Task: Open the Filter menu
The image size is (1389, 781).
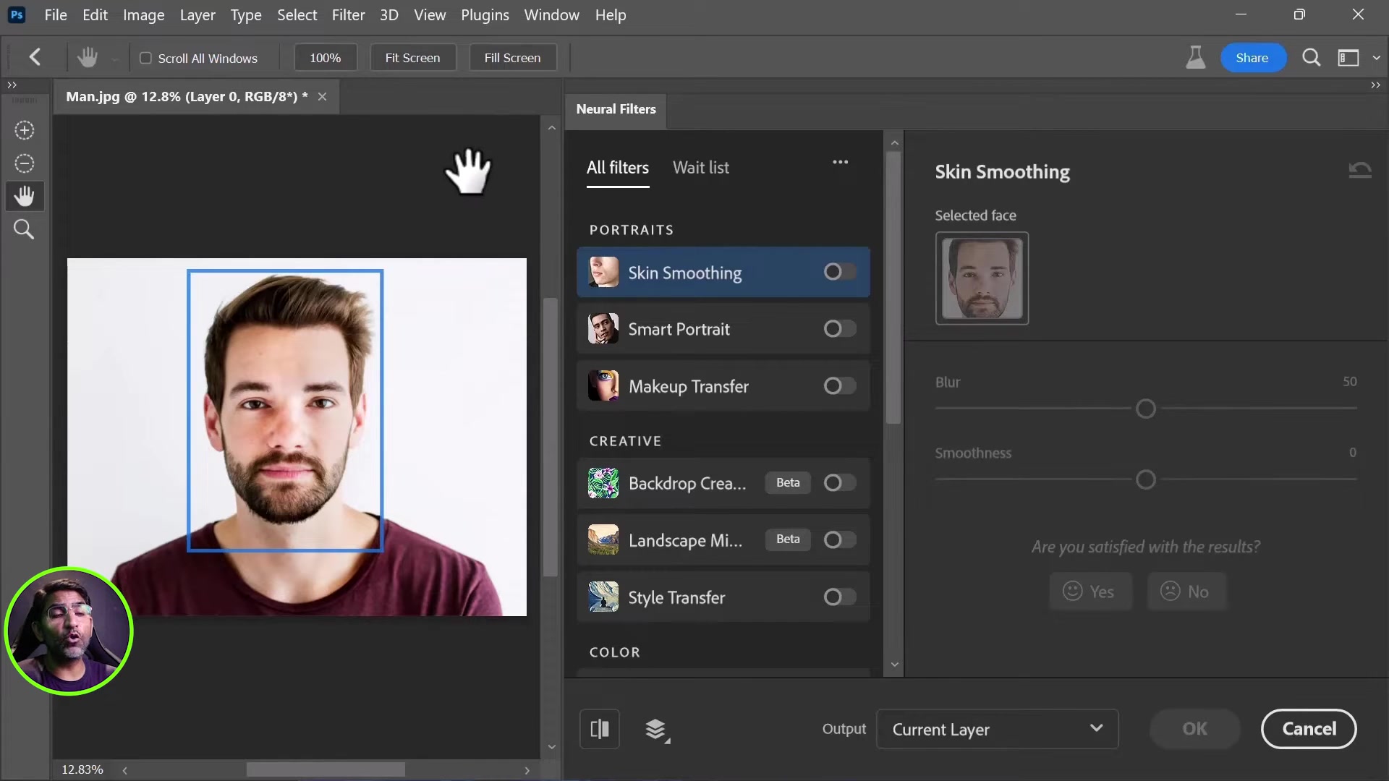Action: click(348, 15)
